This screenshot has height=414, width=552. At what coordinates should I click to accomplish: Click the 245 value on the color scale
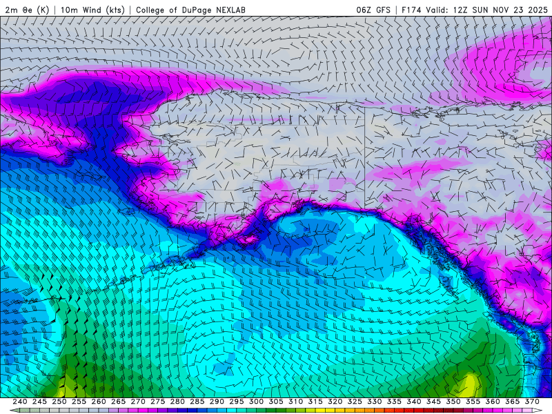click(39, 402)
